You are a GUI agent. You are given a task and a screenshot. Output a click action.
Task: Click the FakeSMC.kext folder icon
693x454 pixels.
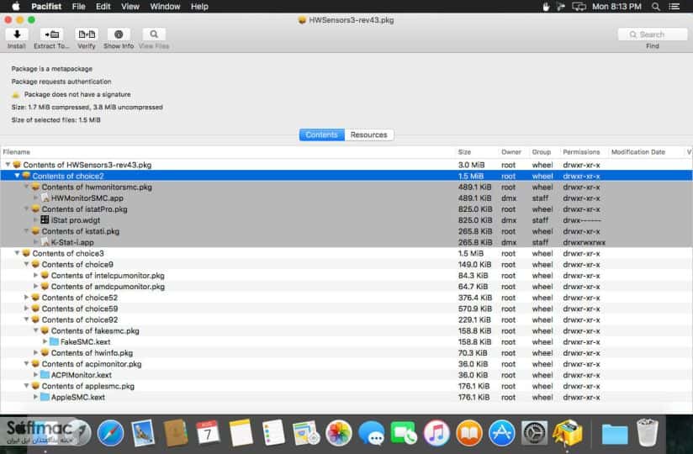click(x=54, y=342)
